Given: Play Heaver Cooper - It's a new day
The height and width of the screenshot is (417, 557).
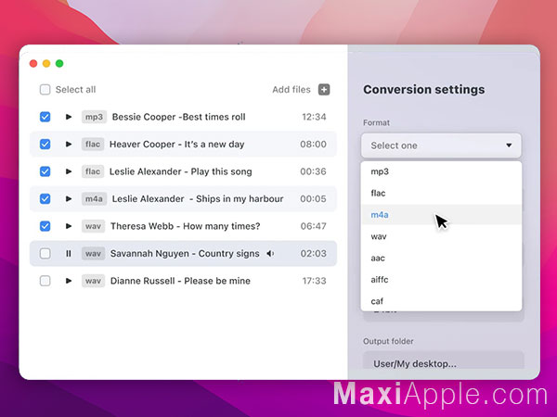Looking at the screenshot, I should point(69,144).
